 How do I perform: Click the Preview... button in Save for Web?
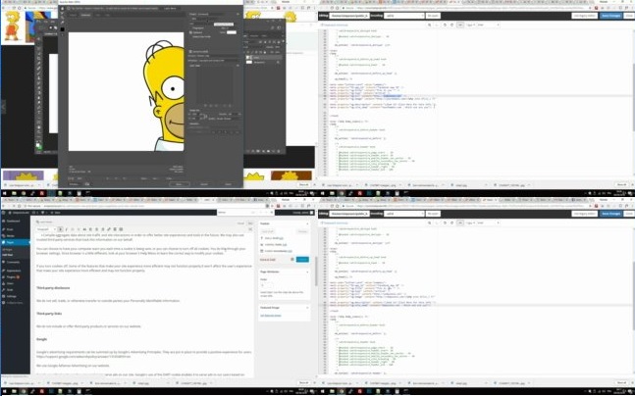point(75,184)
